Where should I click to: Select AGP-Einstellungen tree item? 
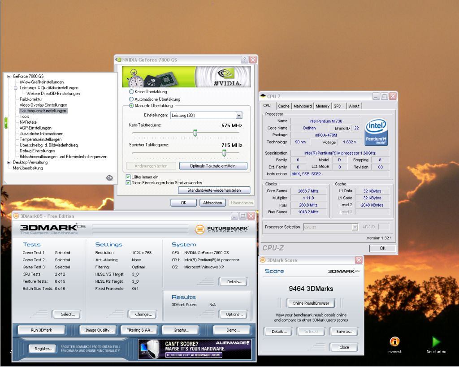[35, 128]
